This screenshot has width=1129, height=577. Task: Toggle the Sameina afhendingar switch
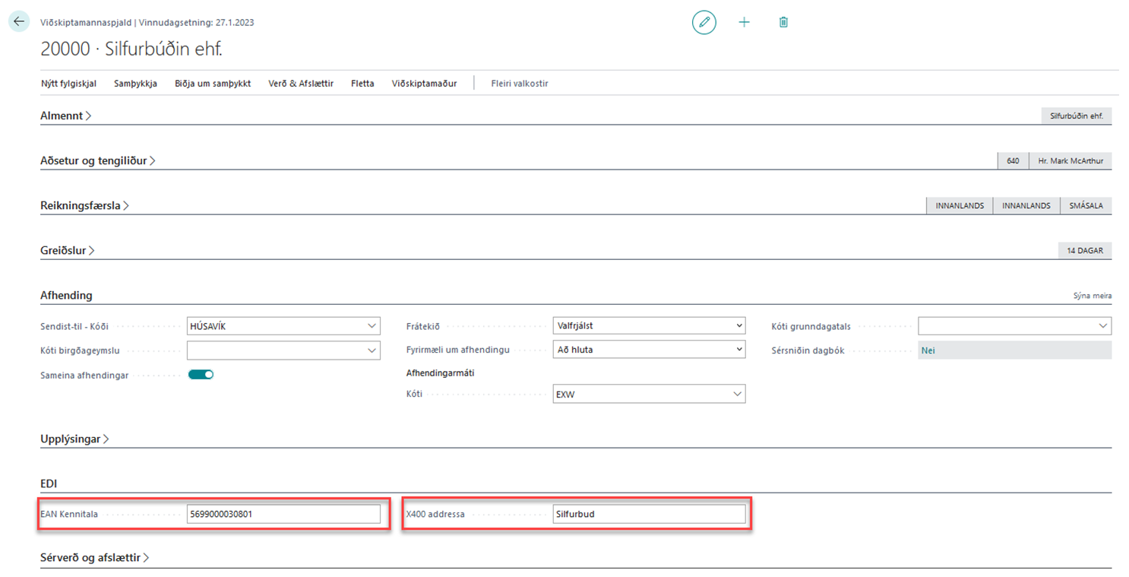pyautogui.click(x=201, y=374)
